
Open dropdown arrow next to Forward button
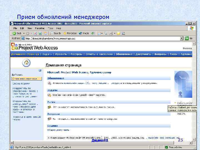pos(31,33)
